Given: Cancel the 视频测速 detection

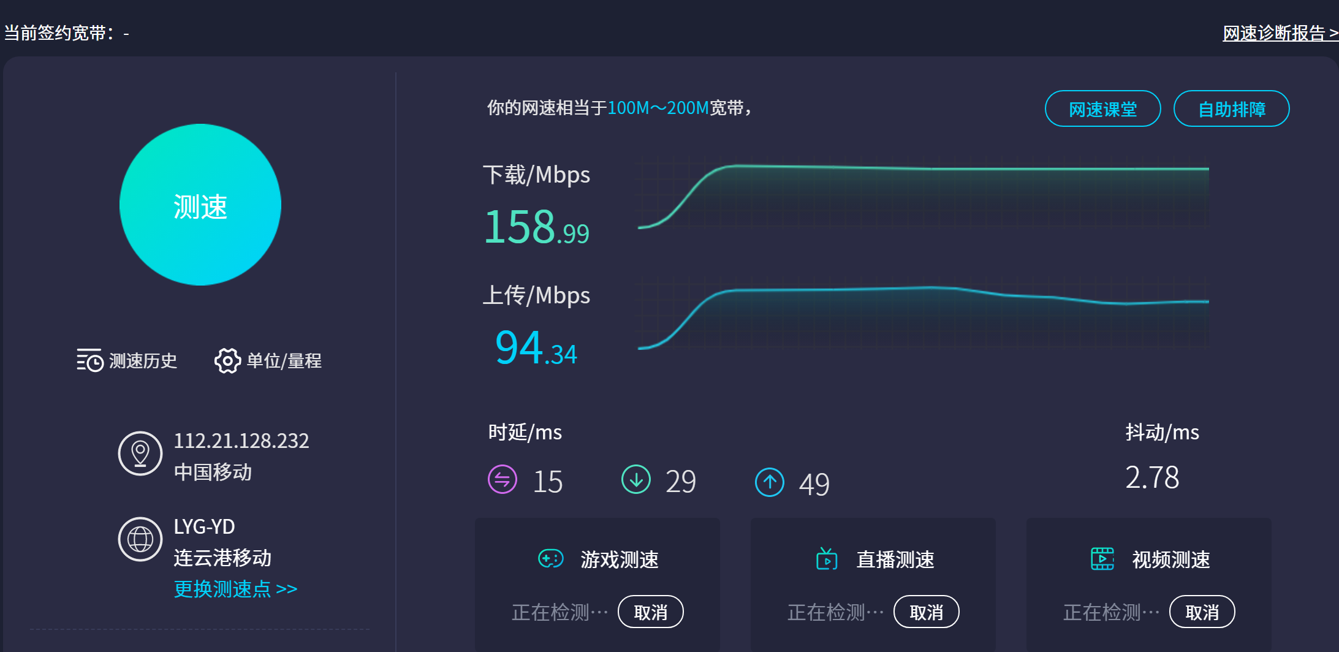Looking at the screenshot, I should 1202,612.
